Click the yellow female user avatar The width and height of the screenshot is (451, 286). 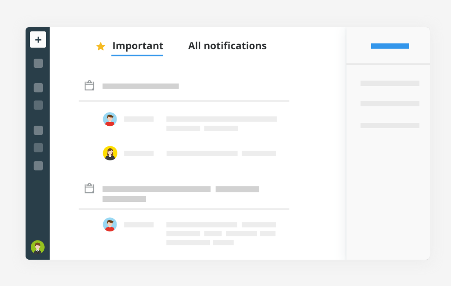[x=110, y=153]
